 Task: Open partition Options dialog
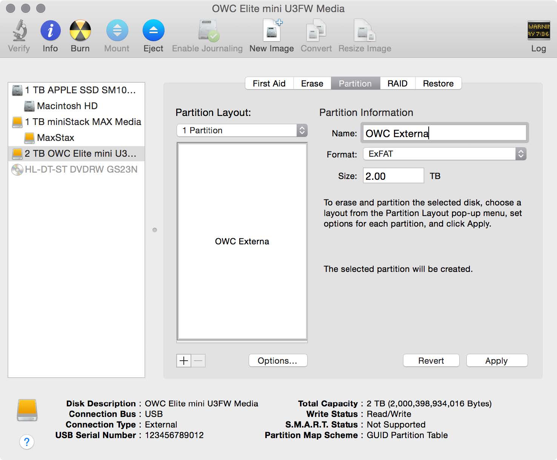coord(278,360)
